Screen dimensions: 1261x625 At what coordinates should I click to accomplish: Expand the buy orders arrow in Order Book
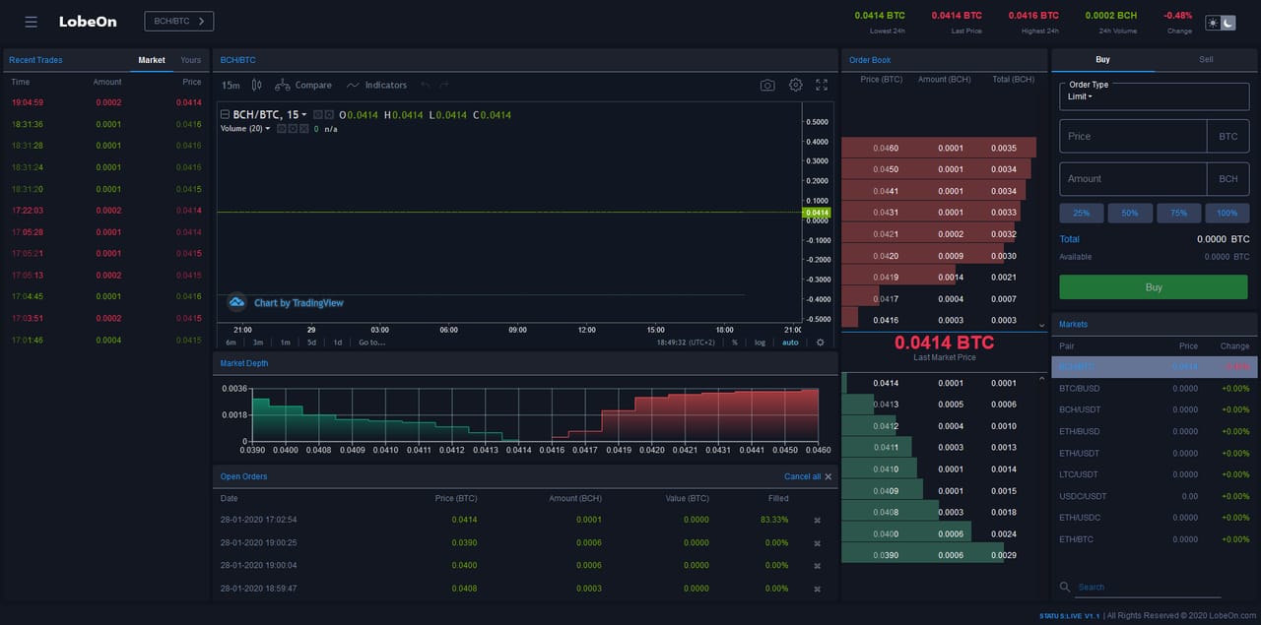tap(1042, 376)
